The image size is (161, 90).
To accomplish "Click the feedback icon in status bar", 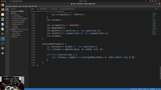I will [x=157, y=89].
